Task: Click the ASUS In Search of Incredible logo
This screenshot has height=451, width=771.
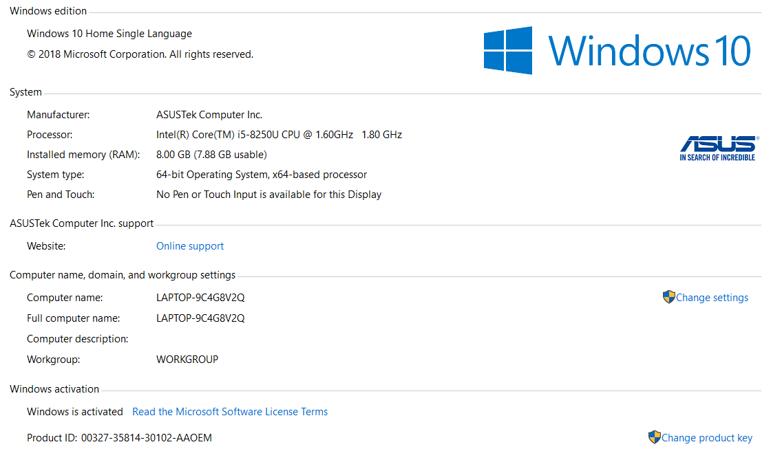Action: (718, 148)
